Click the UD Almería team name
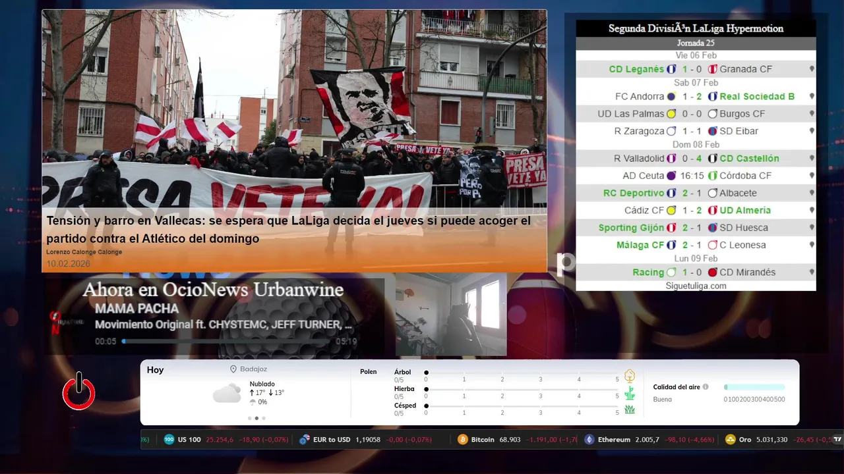The width and height of the screenshot is (844, 474). click(x=745, y=211)
